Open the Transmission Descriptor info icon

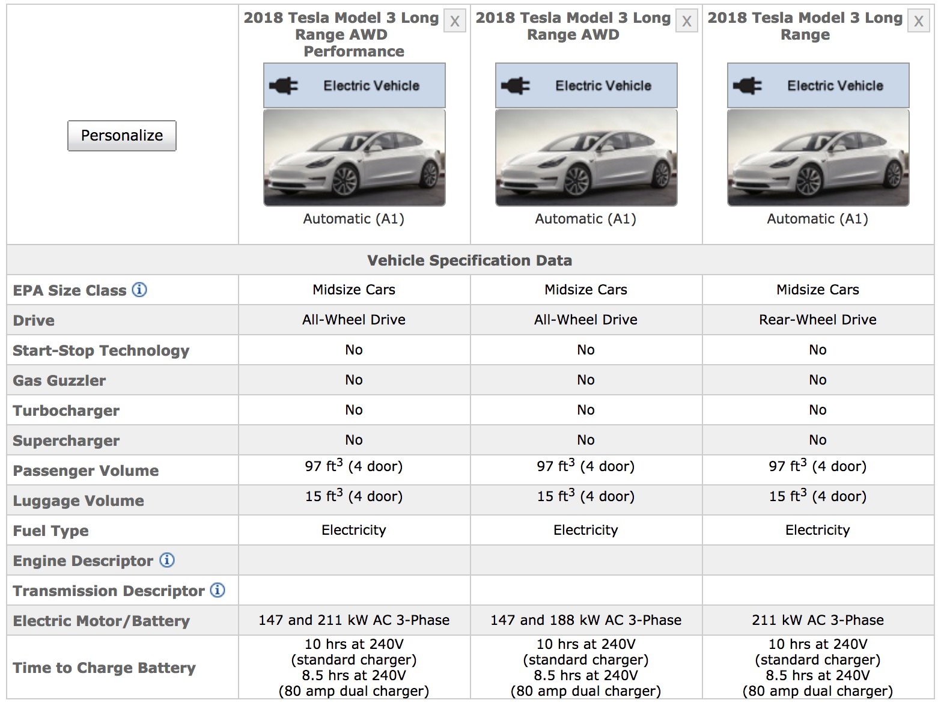point(218,590)
